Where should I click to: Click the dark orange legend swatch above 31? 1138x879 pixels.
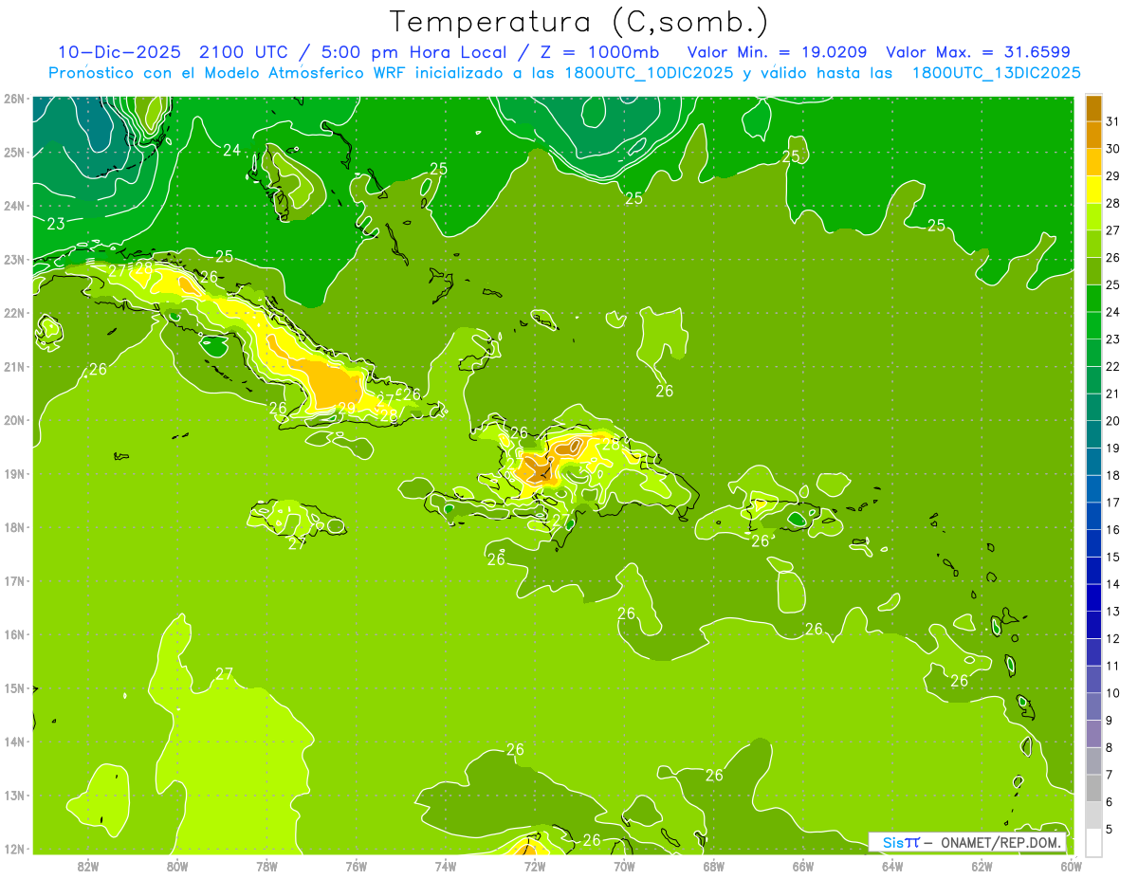coord(1093,108)
